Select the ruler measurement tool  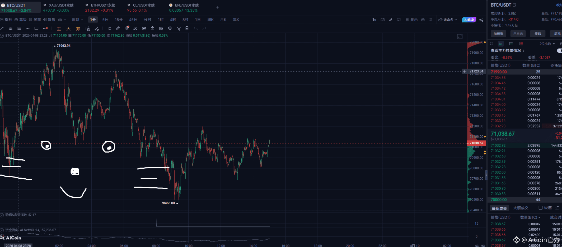point(118,28)
